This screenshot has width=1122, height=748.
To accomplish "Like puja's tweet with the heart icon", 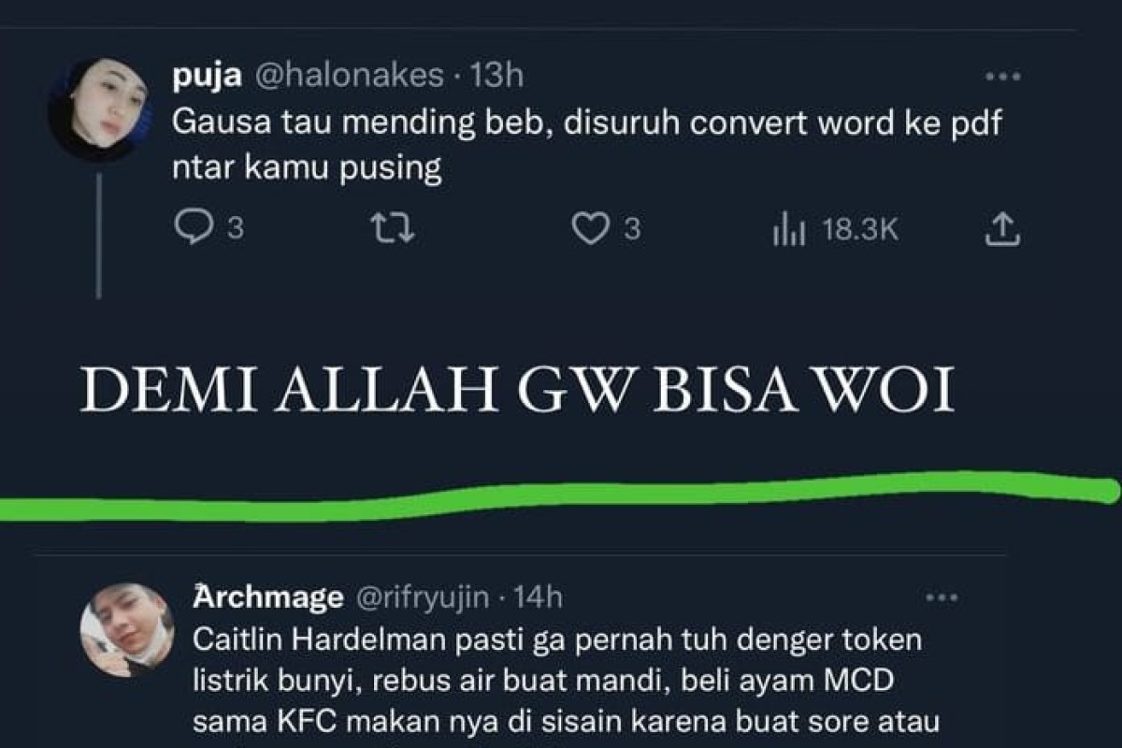I will coord(590,229).
